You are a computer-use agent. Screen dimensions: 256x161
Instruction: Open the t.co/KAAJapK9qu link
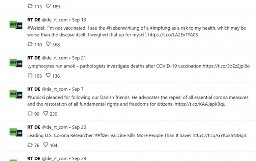[200, 104]
